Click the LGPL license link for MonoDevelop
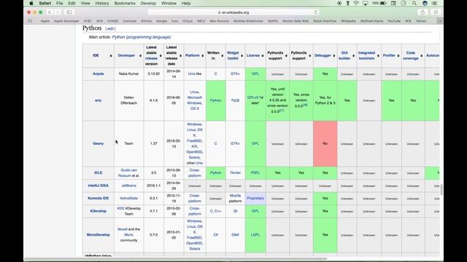The height and width of the screenshot is (262, 467). pyautogui.click(x=255, y=234)
